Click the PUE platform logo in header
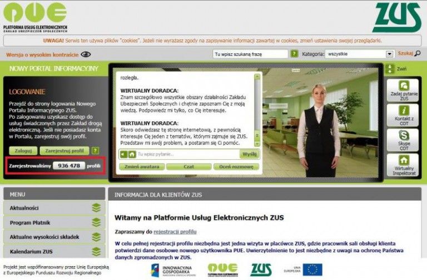The image size is (427, 280). (x=35, y=17)
